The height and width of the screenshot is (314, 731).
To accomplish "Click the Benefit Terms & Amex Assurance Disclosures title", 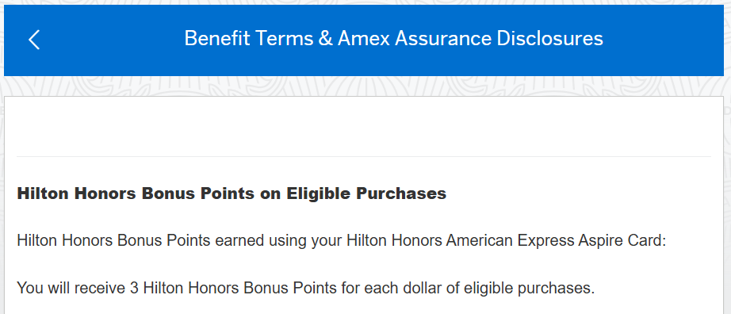I will click(393, 39).
